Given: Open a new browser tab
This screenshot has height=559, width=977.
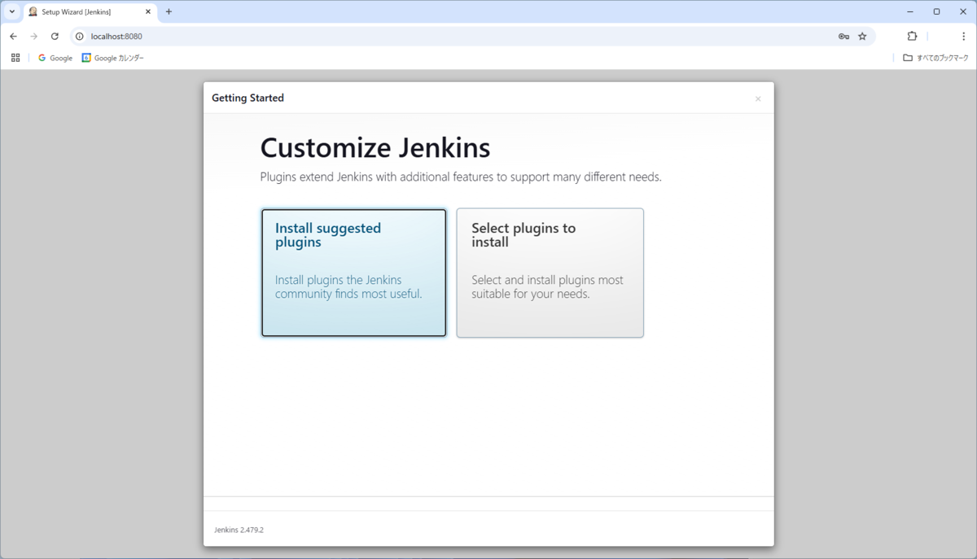Looking at the screenshot, I should 169,12.
